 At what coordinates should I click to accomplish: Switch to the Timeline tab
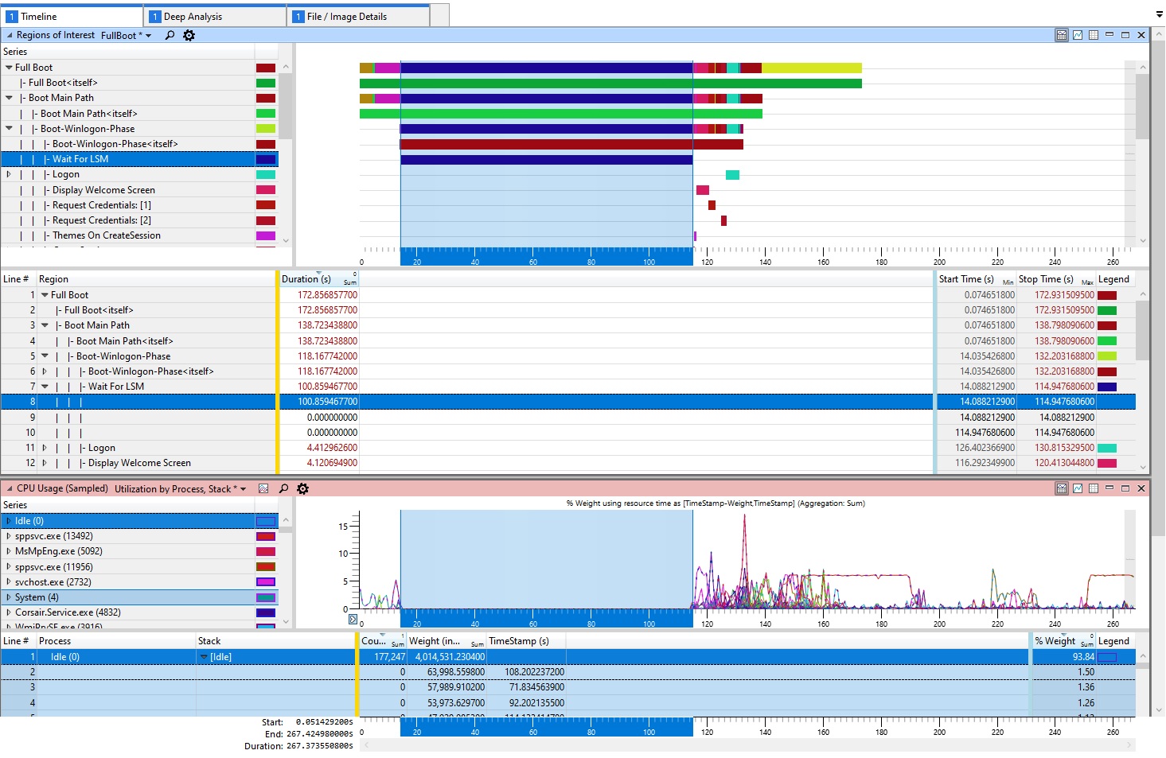(x=72, y=16)
